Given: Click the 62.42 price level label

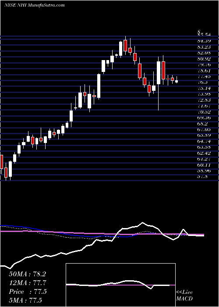Looking at the screenshot, I should [204, 153].
